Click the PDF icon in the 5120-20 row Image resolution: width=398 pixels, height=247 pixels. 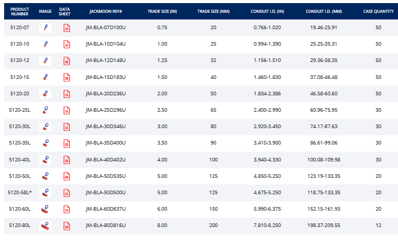coord(66,94)
